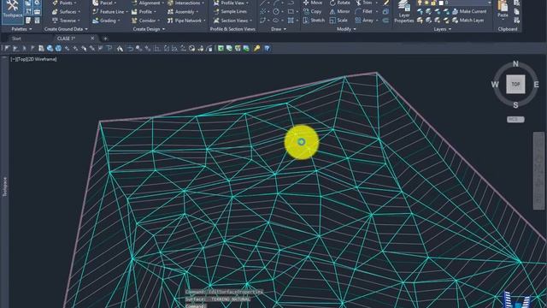Expand the Palettes panel dropdown
Screen dimensions: 547x308
tap(21, 29)
